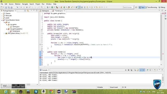Click the error marker on line 25

(40, 57)
